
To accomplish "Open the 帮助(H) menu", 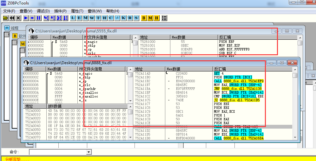I will (113, 11).
